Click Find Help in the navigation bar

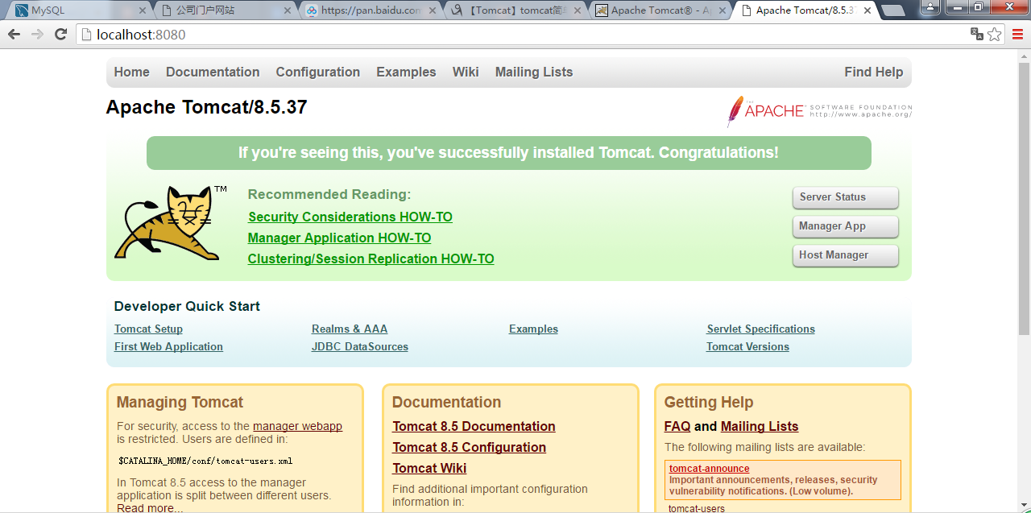point(873,72)
